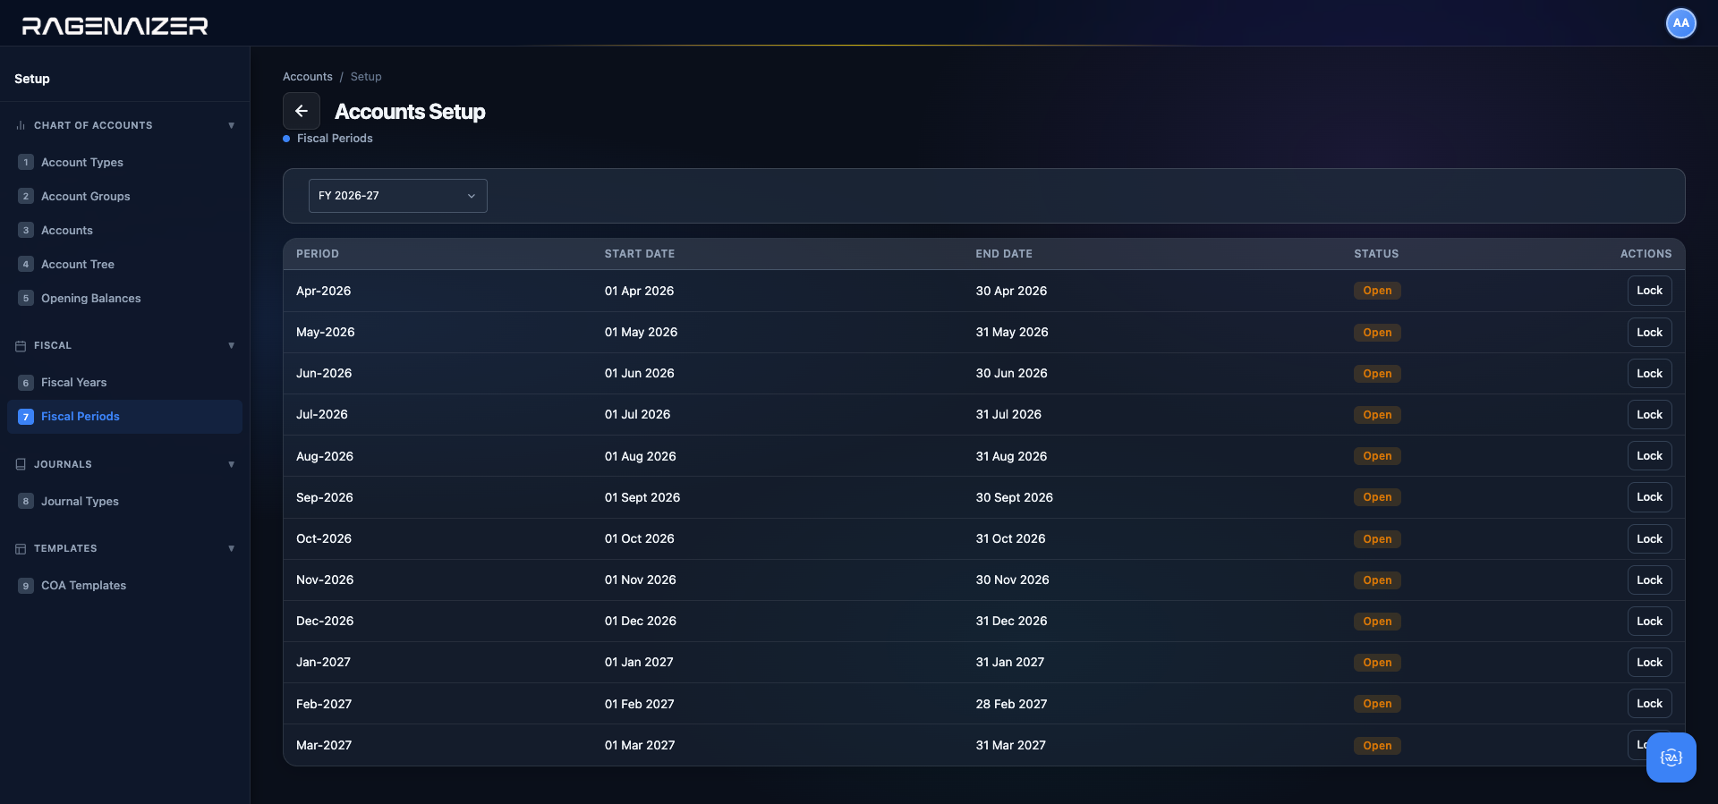This screenshot has height=804, width=1718.
Task: Collapse the Templates section arrow
Action: coord(232,549)
